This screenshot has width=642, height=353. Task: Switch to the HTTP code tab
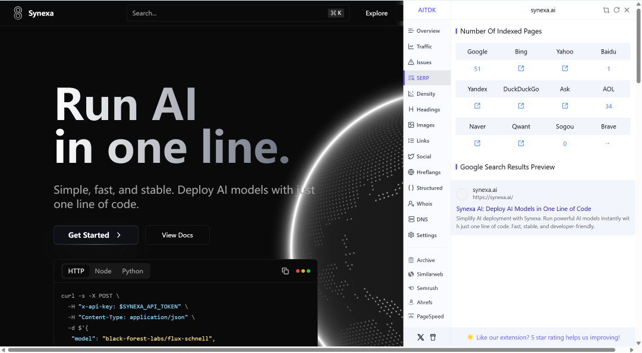point(76,271)
